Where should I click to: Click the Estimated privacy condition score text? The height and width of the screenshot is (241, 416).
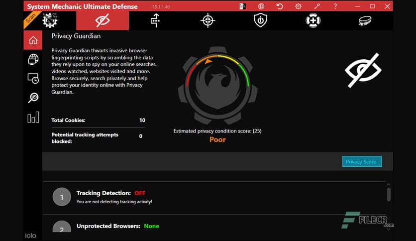217,131
